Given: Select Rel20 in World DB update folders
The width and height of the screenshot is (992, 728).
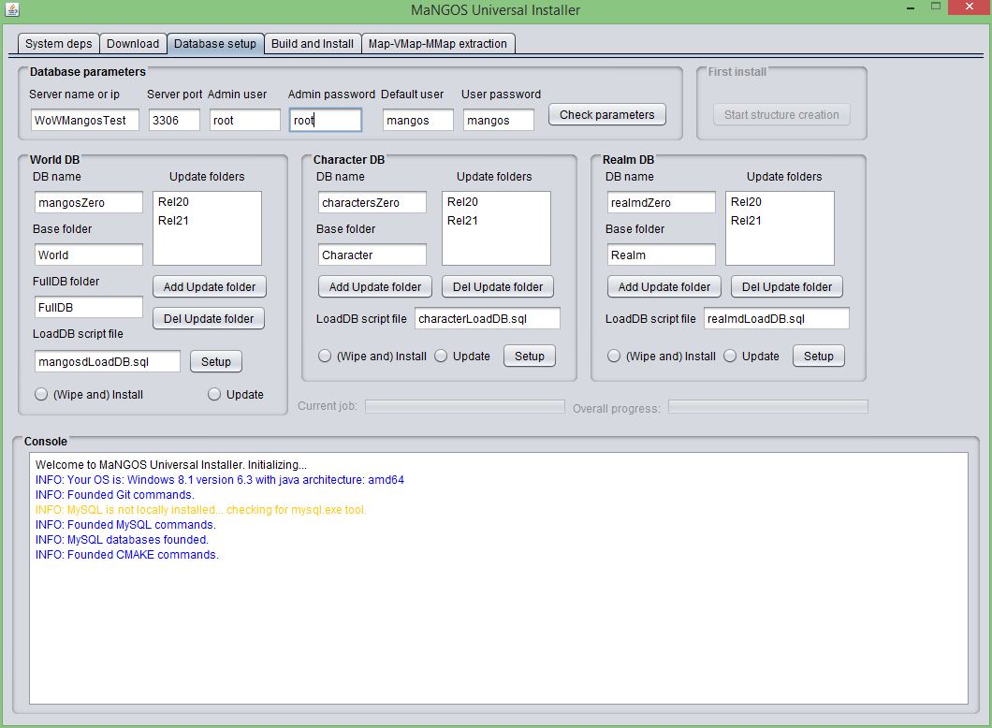Looking at the screenshot, I should click(x=207, y=202).
